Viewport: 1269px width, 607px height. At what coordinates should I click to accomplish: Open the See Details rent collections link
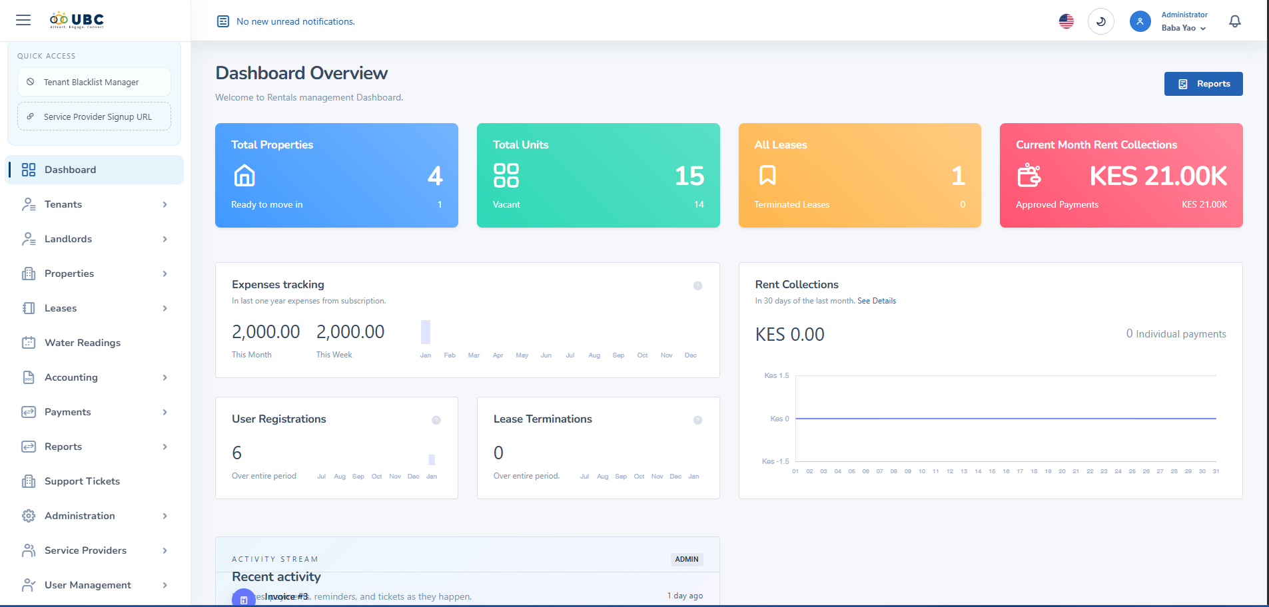877,300
